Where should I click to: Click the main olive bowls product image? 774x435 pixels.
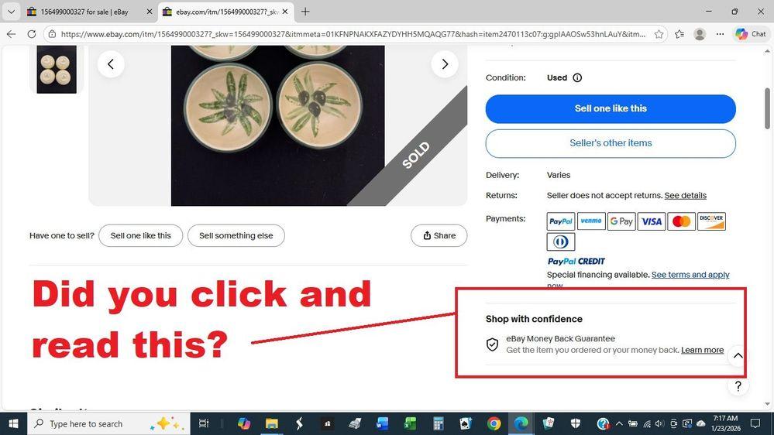[x=278, y=125]
